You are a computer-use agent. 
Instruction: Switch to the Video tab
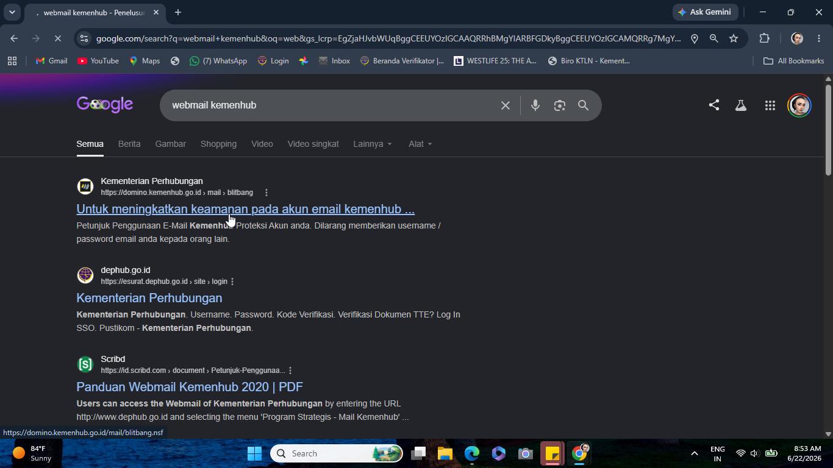point(262,144)
